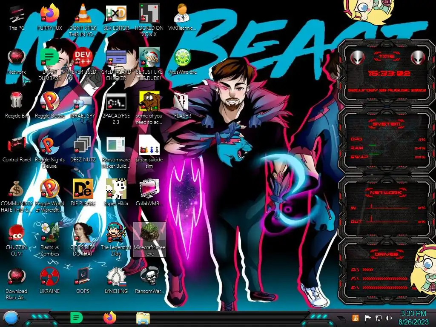
Task: Open the noose LYNCHING icon
Action: pyautogui.click(x=116, y=281)
